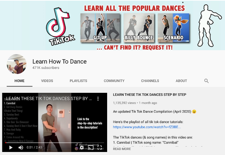
Task: Click the Git Up dance thumbnail in banner
Action: point(100,28)
